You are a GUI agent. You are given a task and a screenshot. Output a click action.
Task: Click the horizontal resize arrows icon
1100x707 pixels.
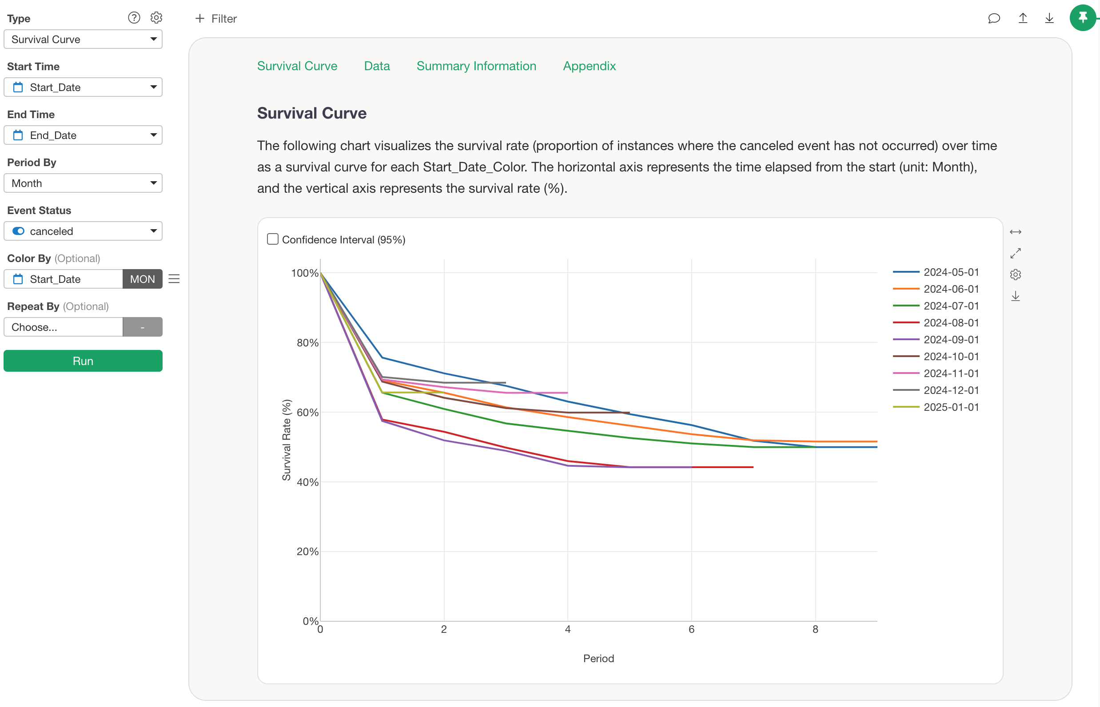1016,231
